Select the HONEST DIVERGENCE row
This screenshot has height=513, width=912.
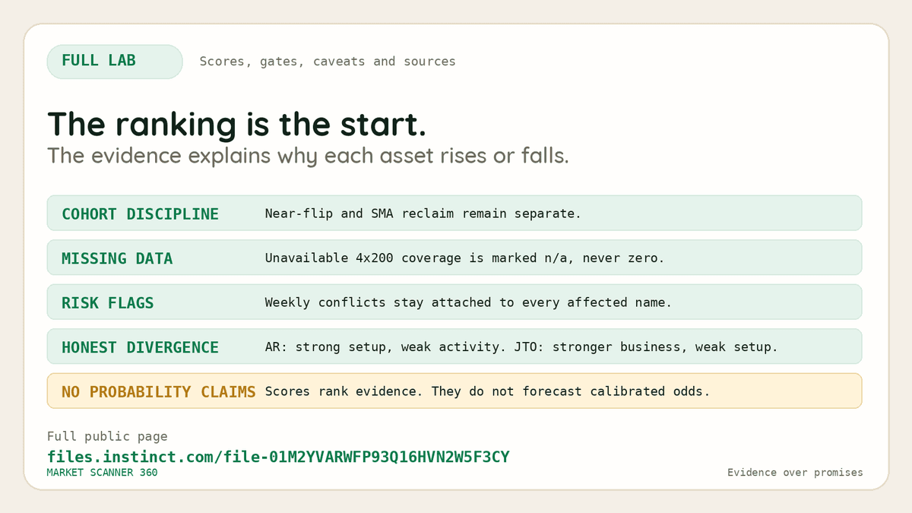[454, 347]
